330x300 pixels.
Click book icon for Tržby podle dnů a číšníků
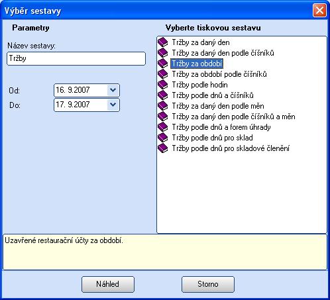pyautogui.click(x=163, y=95)
